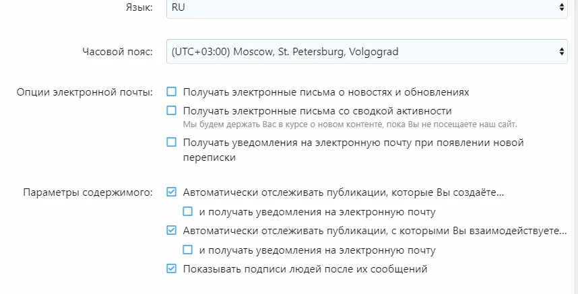
Task: Uncheck 'Показывать подписи людей после их сообщений'
Action: click(x=172, y=269)
